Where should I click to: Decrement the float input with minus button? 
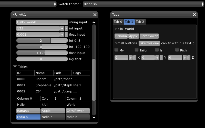66,35
